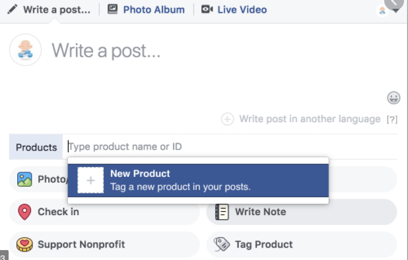Viewport: 408px width, 260px height.
Task: Click Write post in another language link
Action: pos(310,119)
